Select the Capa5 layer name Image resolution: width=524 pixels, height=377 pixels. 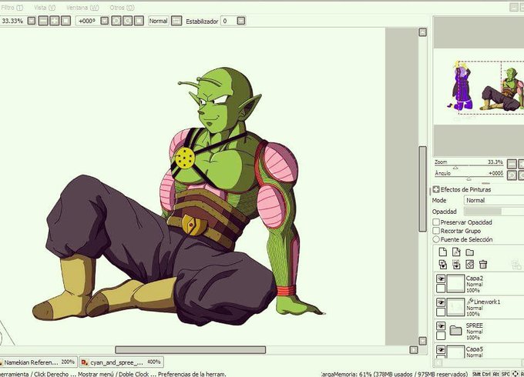pos(474,349)
